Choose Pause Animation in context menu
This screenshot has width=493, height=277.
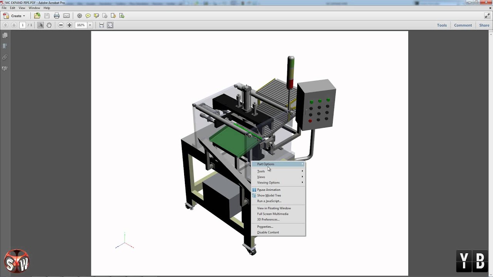click(278, 190)
